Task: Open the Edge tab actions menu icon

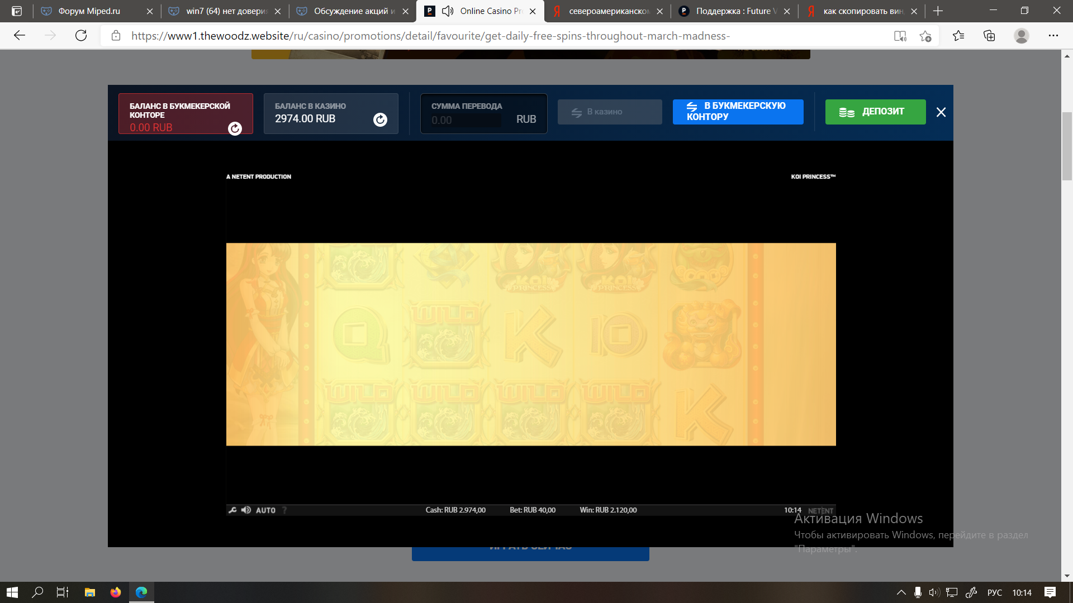Action: coord(17,11)
